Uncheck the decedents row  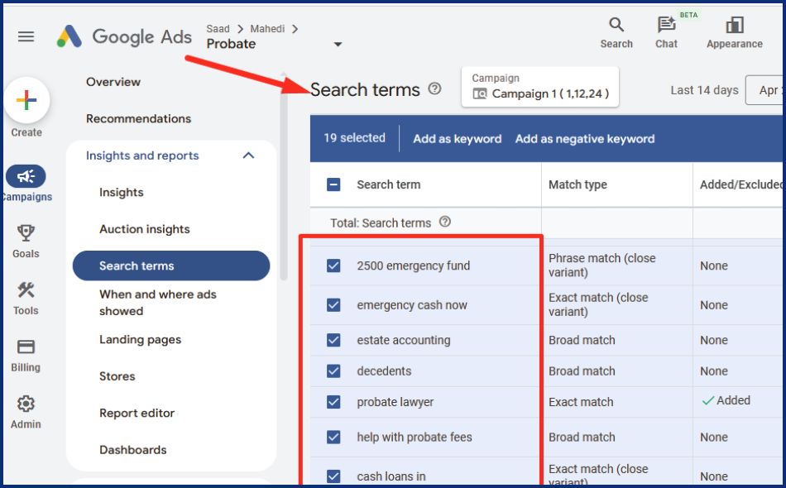[333, 371]
